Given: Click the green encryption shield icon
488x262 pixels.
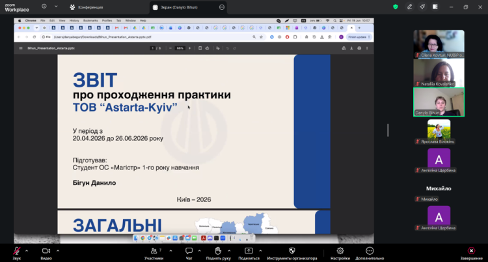Looking at the screenshot, I should (396, 7).
